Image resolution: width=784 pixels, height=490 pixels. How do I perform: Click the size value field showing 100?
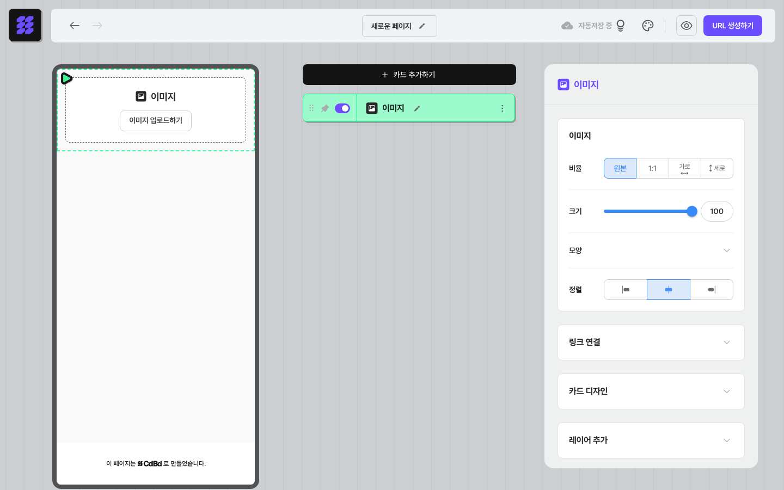click(717, 211)
